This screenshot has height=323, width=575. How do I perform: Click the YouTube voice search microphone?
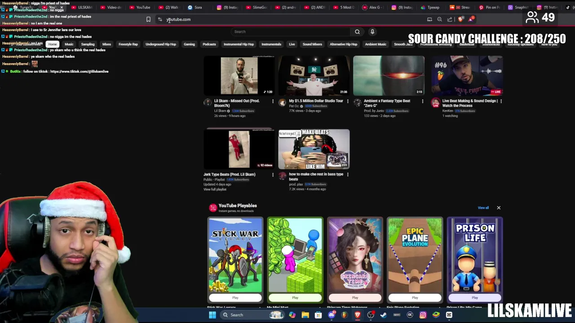click(372, 31)
